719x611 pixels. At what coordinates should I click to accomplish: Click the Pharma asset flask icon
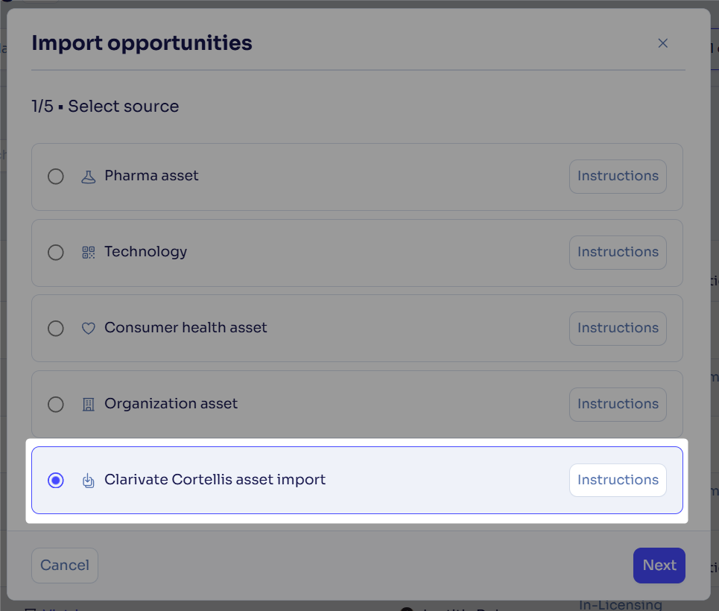point(89,177)
